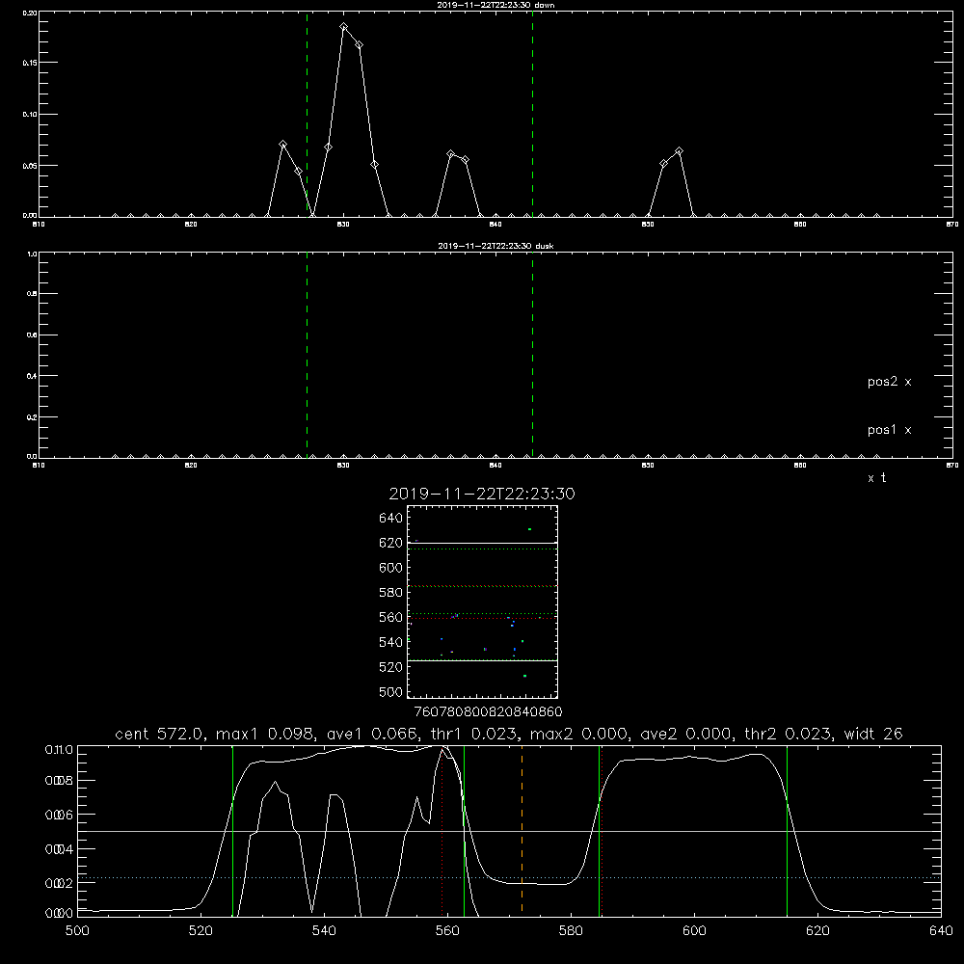The width and height of the screenshot is (964, 964).
Task: Click the '520' y-axis label of scatter plot
Action: pos(390,667)
